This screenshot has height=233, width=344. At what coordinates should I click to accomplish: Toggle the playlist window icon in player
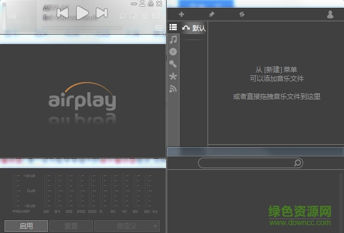(145, 16)
